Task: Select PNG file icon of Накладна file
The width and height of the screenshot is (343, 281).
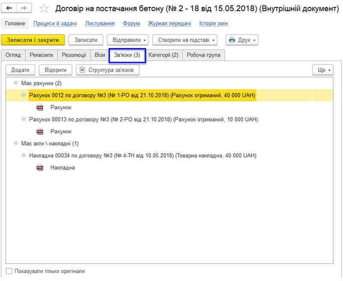Action: pos(40,167)
